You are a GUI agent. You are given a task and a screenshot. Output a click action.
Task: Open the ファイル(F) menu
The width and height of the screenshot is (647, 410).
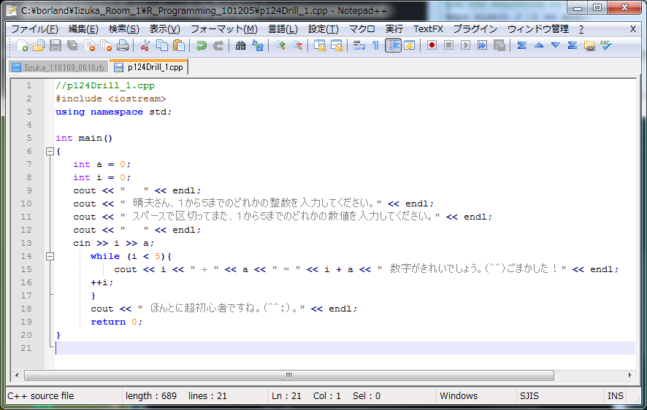[34, 29]
